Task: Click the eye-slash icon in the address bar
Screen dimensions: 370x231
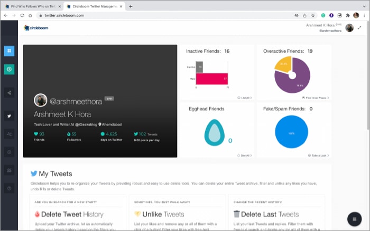Action: tap(297, 15)
